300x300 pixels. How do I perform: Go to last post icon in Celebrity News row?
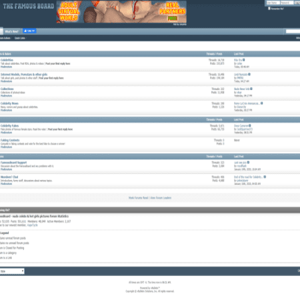(x=262, y=103)
